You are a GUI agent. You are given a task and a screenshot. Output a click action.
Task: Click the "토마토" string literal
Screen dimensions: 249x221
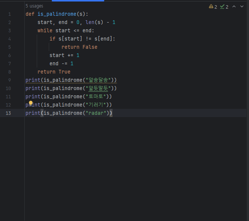pyautogui.click(x=96, y=96)
